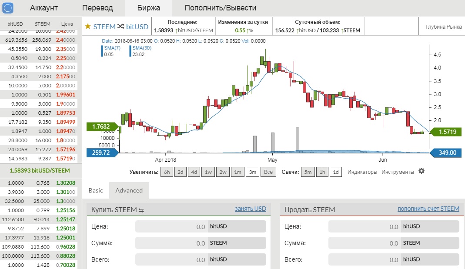
Task: Set candles to 1h interval
Action: tap(322, 172)
